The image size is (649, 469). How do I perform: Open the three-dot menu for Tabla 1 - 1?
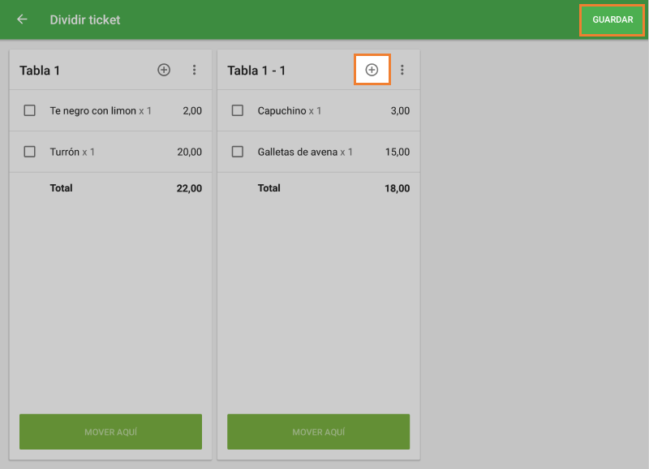click(402, 71)
